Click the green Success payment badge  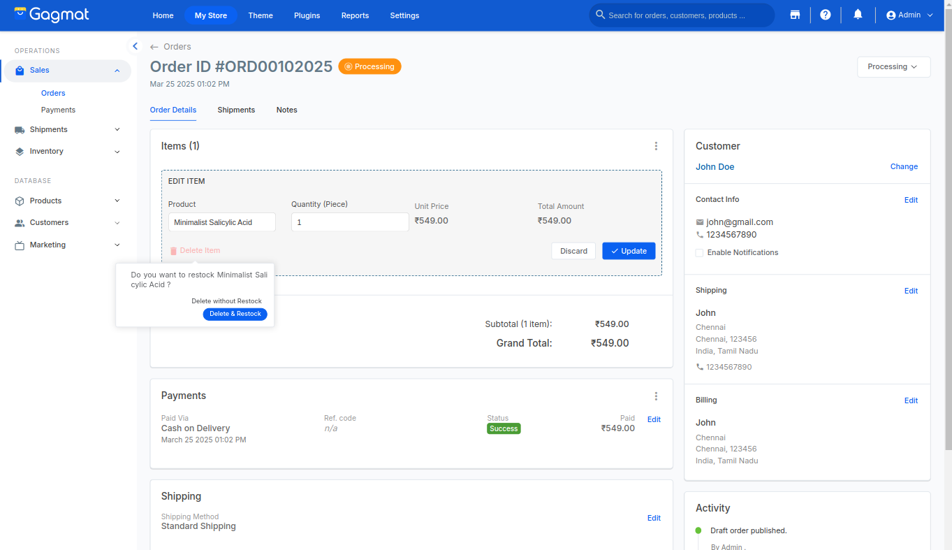(x=504, y=429)
